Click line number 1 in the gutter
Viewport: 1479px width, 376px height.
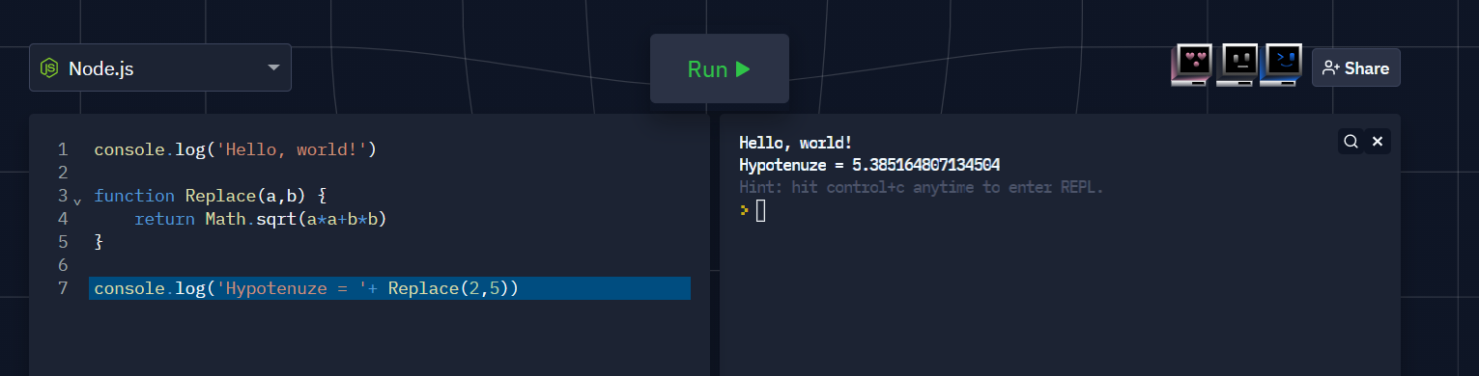click(x=63, y=149)
